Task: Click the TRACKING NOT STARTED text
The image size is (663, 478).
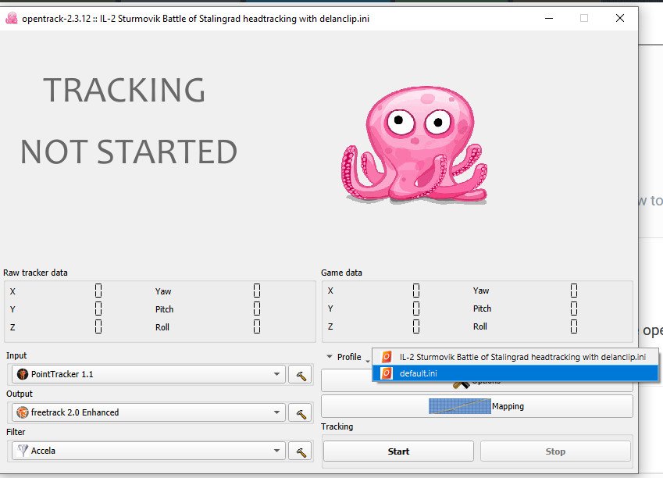Action: [x=129, y=120]
